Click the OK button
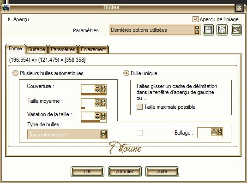 coord(87,171)
